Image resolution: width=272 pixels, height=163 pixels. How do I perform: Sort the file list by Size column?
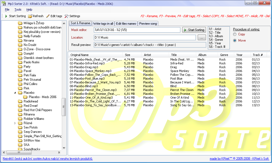point(132,55)
